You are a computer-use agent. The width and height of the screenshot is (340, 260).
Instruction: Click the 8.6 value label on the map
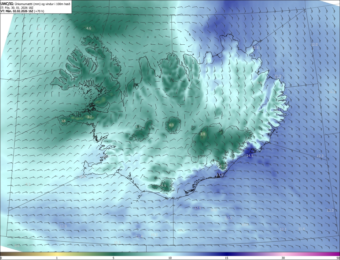17,246
